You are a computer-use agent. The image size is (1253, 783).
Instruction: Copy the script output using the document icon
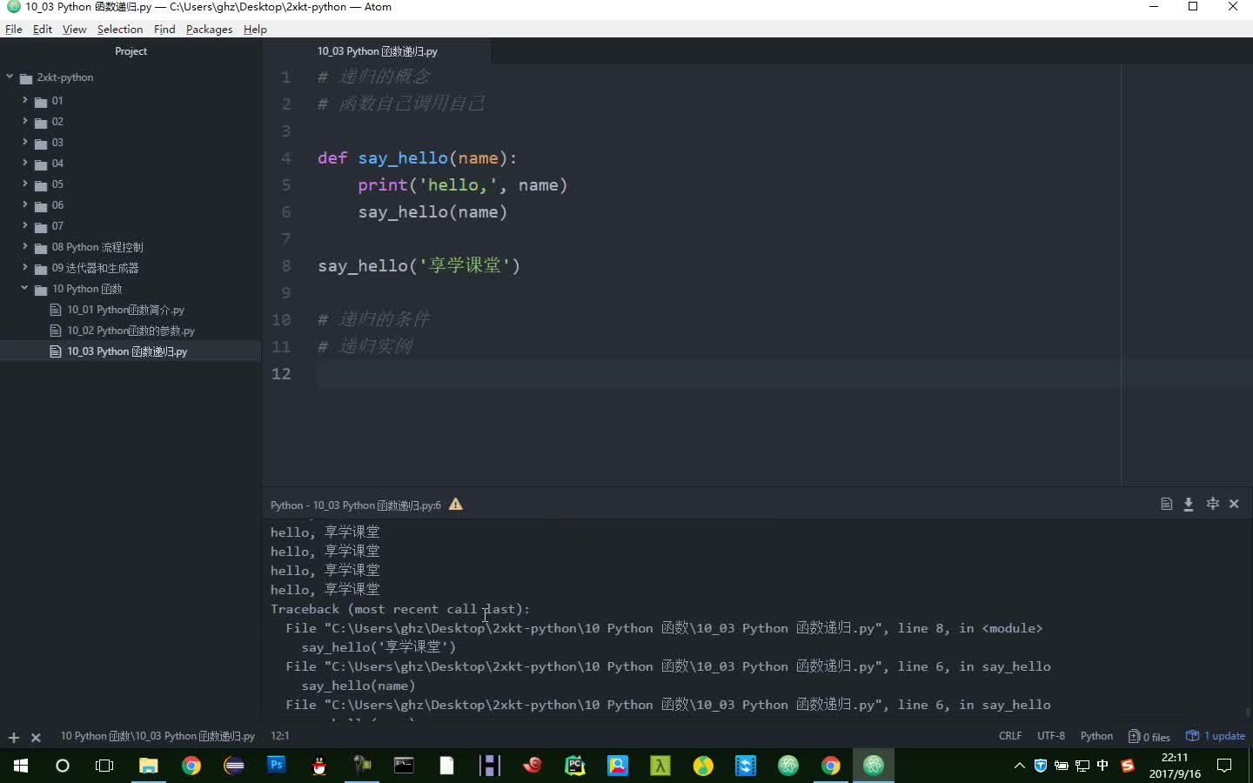pyautogui.click(x=1166, y=504)
